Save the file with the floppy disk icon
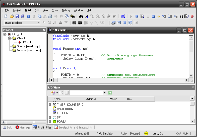 [17, 16]
